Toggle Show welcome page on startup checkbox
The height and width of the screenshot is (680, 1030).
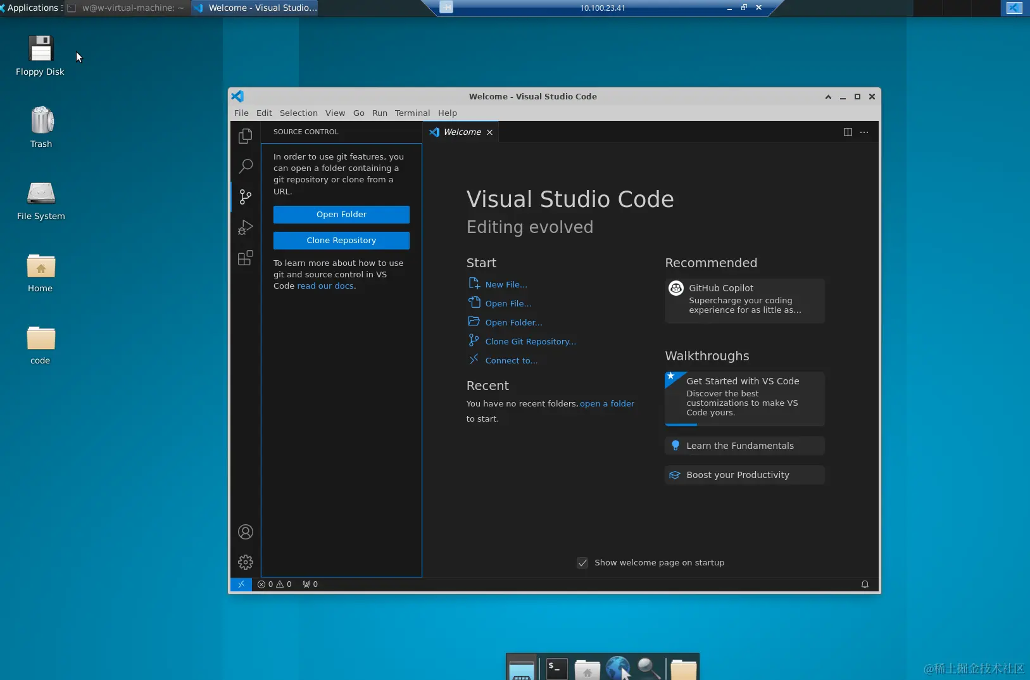click(582, 563)
